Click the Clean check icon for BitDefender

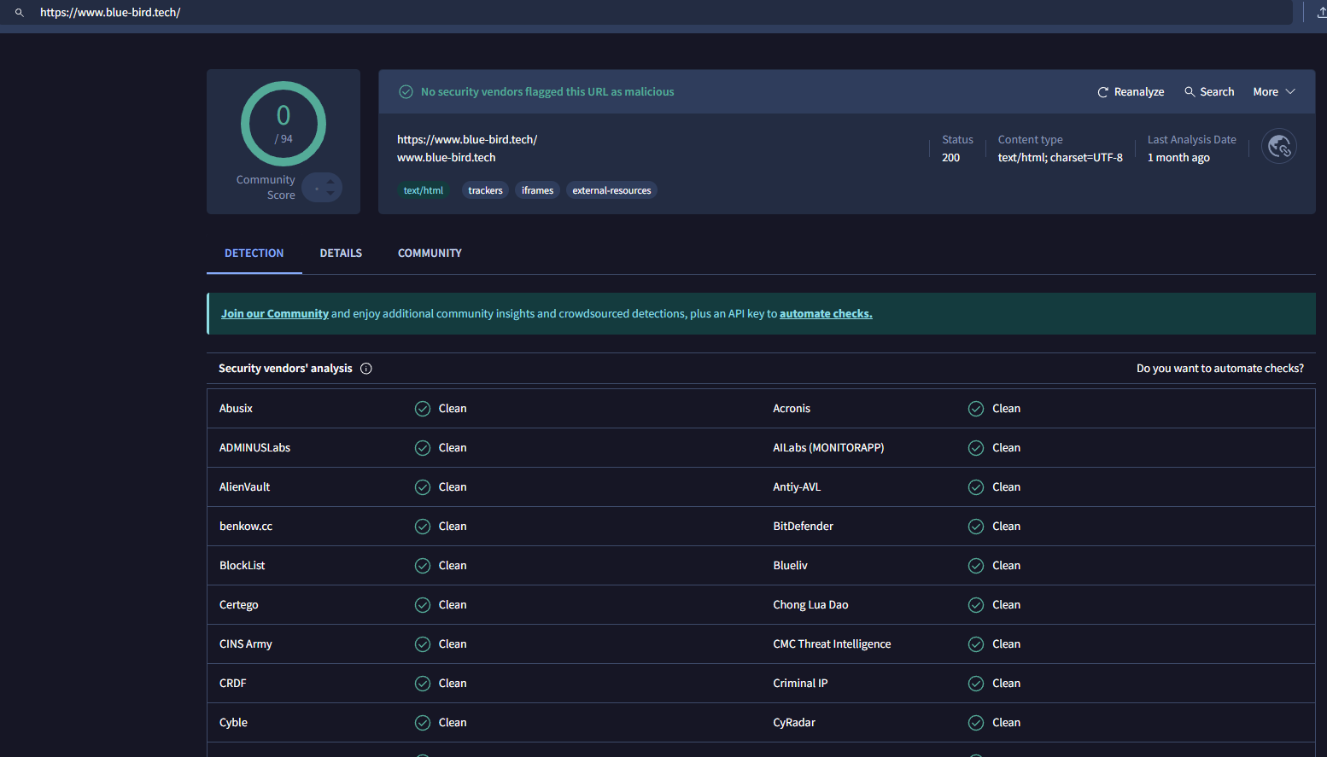point(976,527)
